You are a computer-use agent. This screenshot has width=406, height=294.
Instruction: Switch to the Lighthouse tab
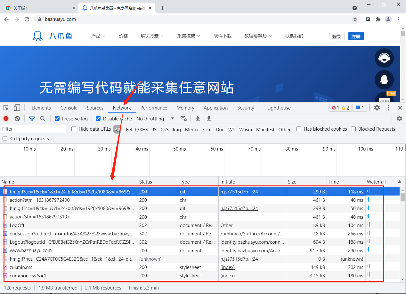coord(279,108)
